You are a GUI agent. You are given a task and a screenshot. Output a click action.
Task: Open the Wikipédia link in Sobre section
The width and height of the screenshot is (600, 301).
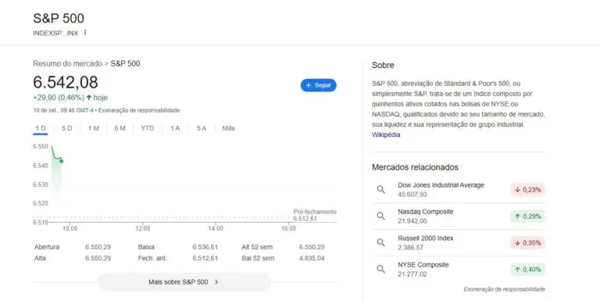pos(386,134)
